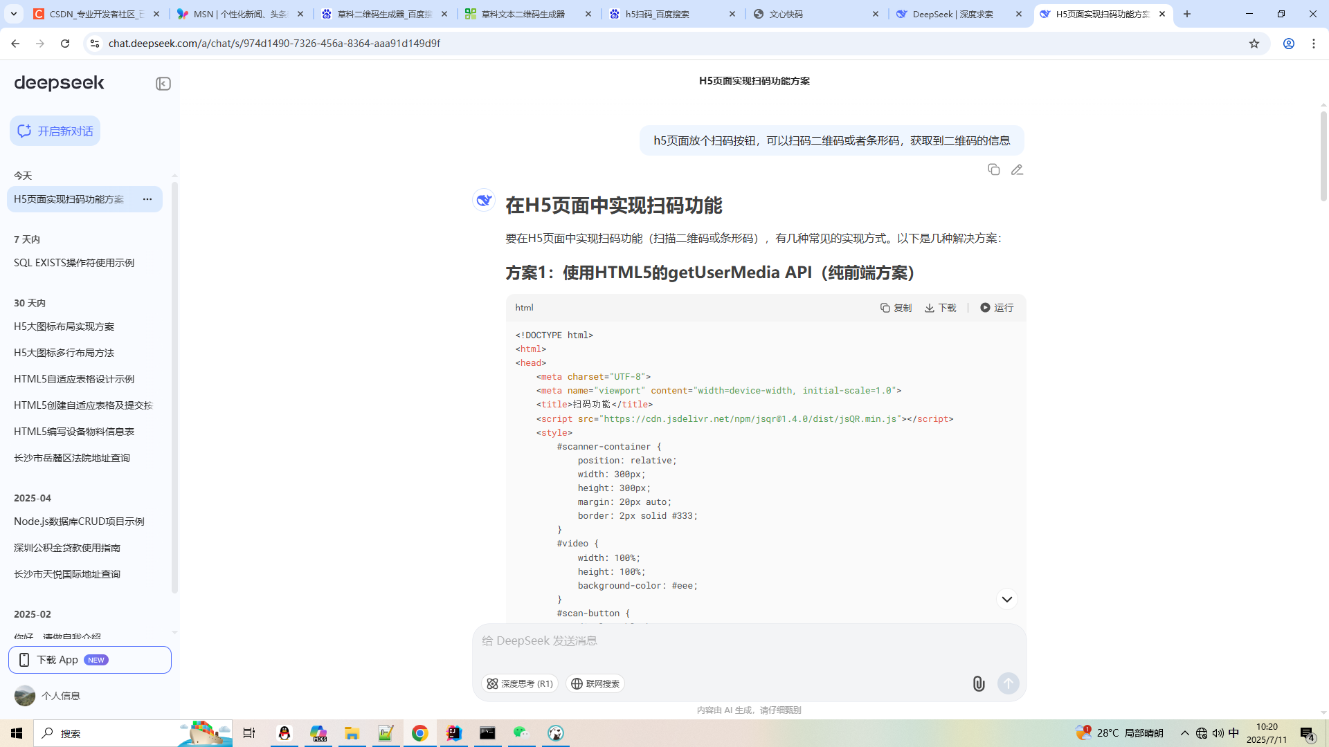The height and width of the screenshot is (747, 1329).
Task: Toggle 深度思考 (R1) mode
Action: [520, 683]
